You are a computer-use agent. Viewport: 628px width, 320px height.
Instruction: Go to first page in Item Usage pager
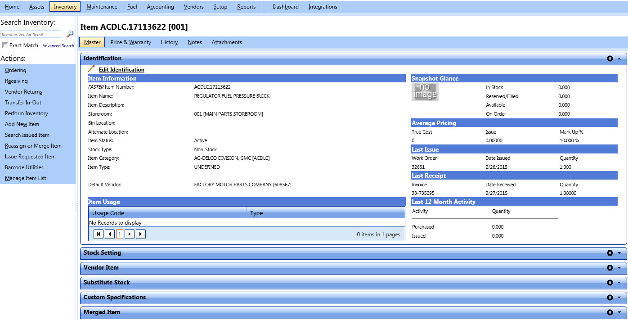(99, 234)
